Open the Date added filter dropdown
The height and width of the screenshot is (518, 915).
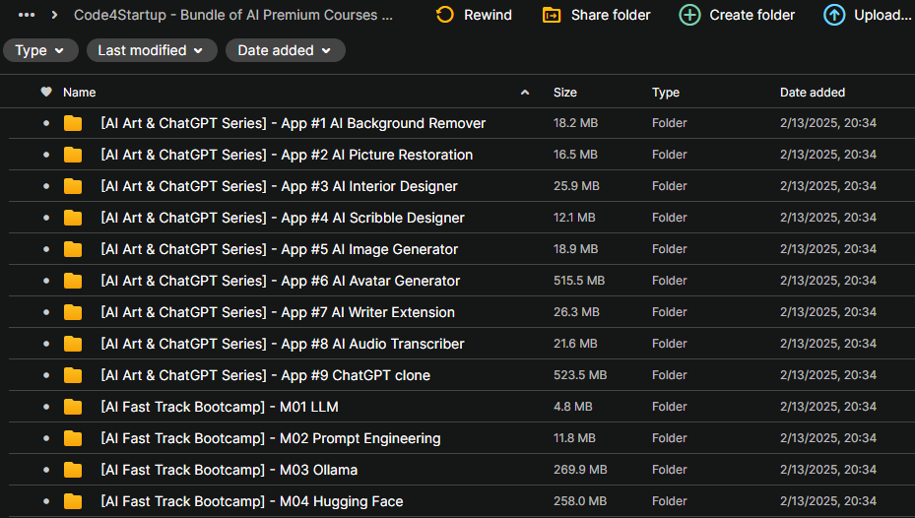pos(286,50)
